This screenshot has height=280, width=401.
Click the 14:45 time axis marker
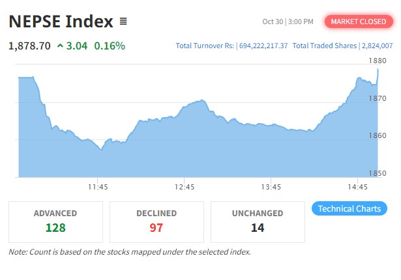pos(357,187)
